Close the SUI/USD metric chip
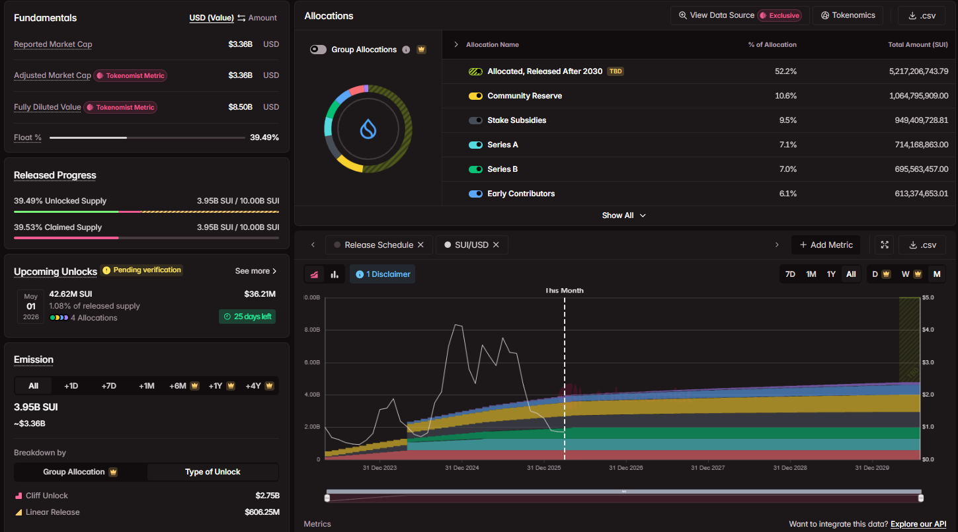 496,245
